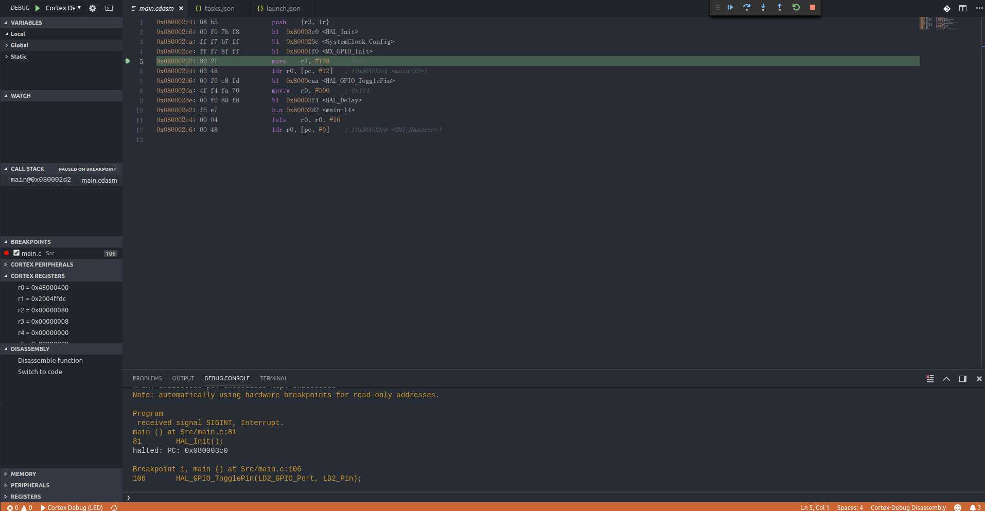
Task: Uncheck the main.c breakpoint checkbox
Action: click(16, 253)
